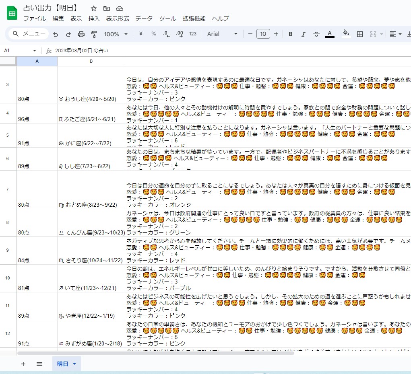Open the Name box dropdown arrow
Screen dimensions: 411x374
click(x=34, y=51)
